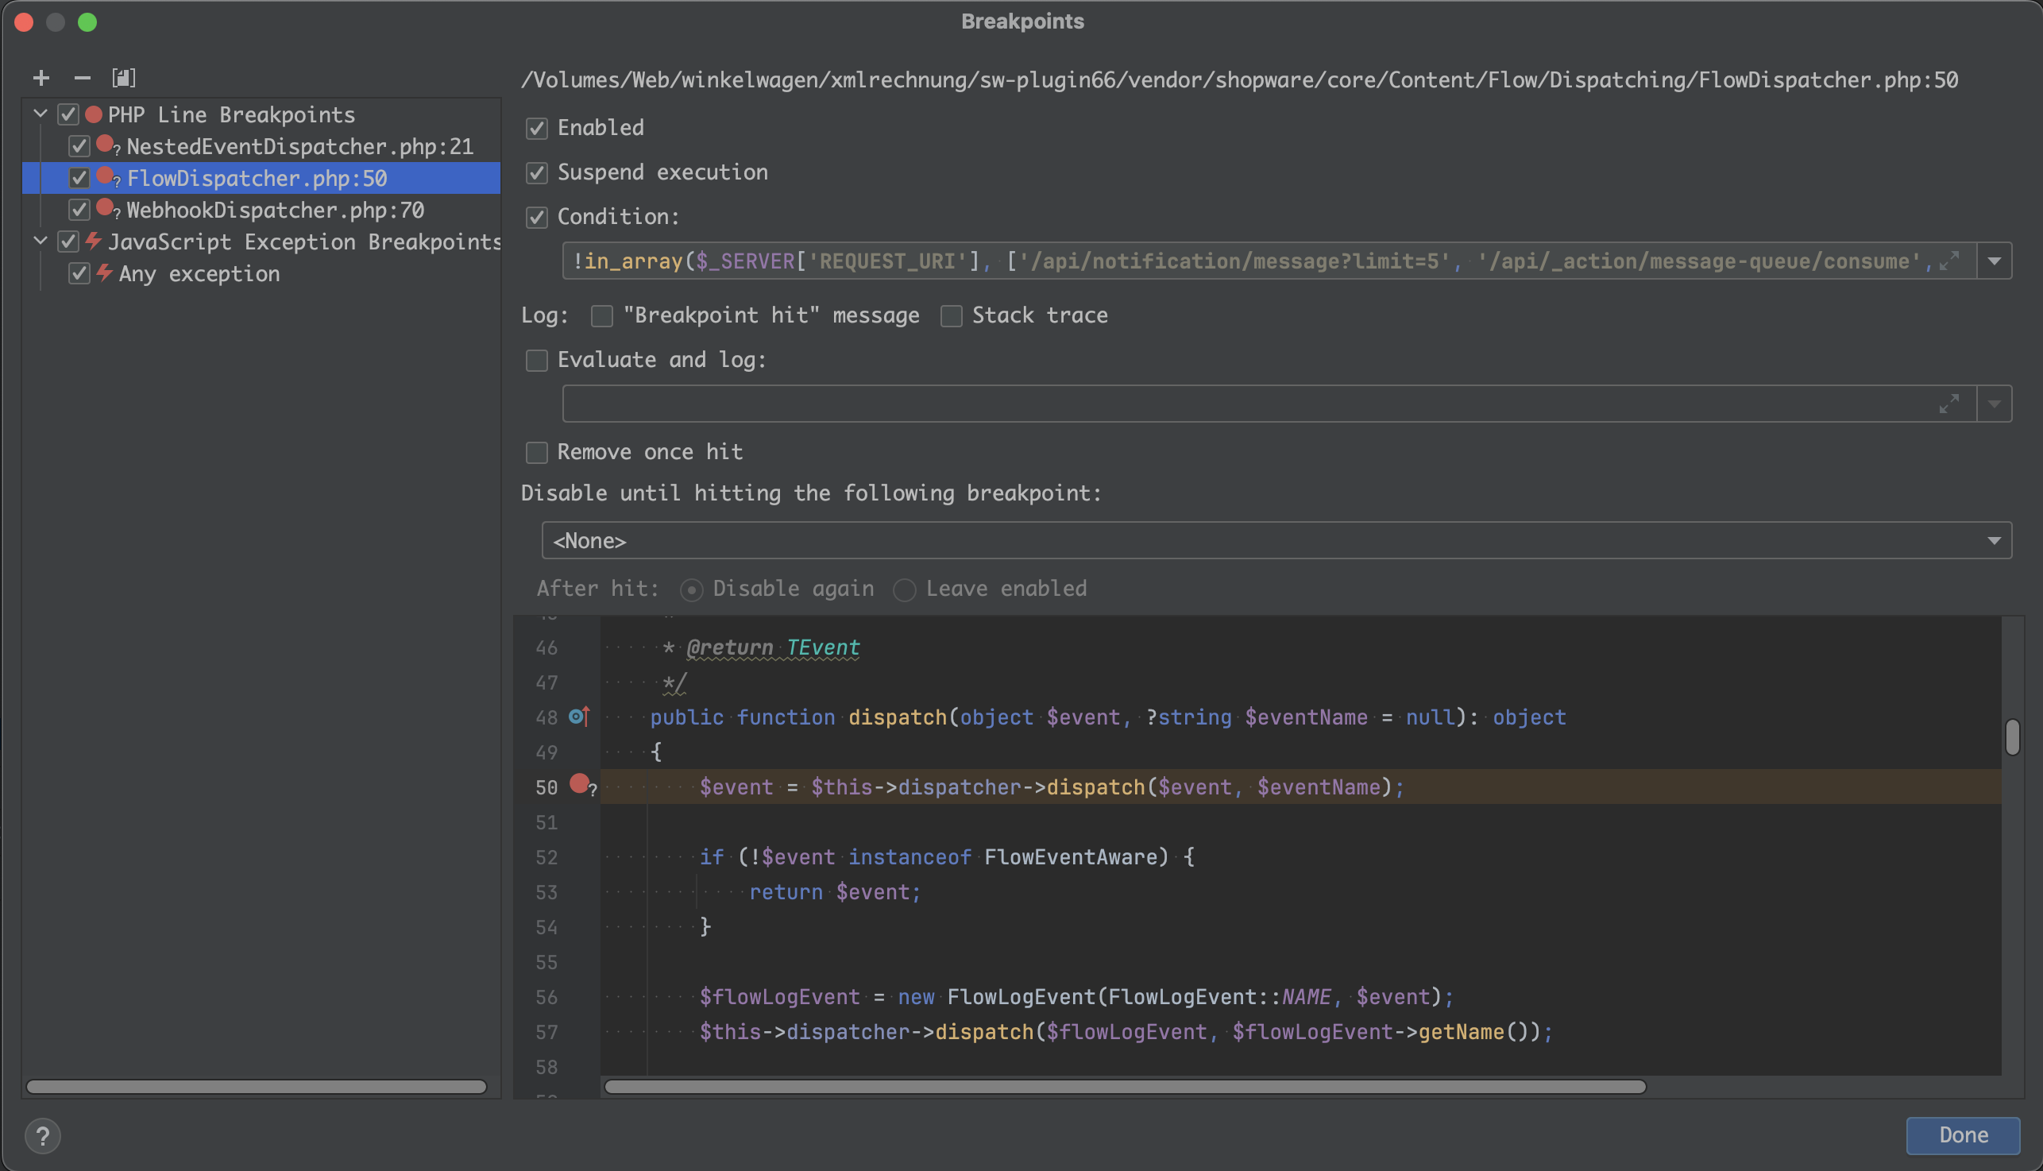Click "@return TEvent" comment on line 46
This screenshot has height=1171, width=2043.
tap(773, 647)
